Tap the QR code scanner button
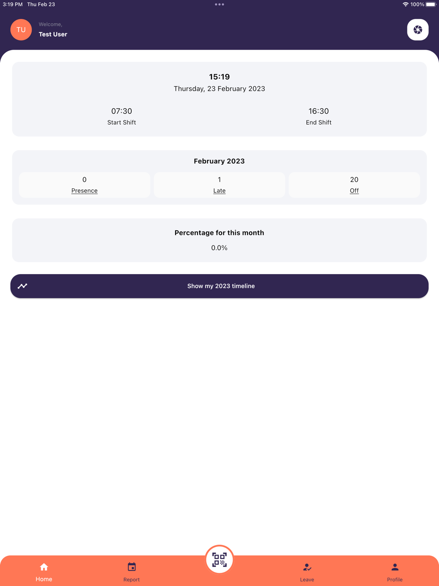Screen dimensions: 439x586 tap(219, 560)
